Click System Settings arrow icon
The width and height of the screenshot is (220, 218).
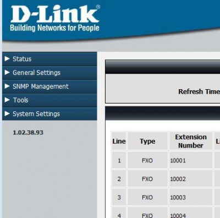[x=7, y=114]
